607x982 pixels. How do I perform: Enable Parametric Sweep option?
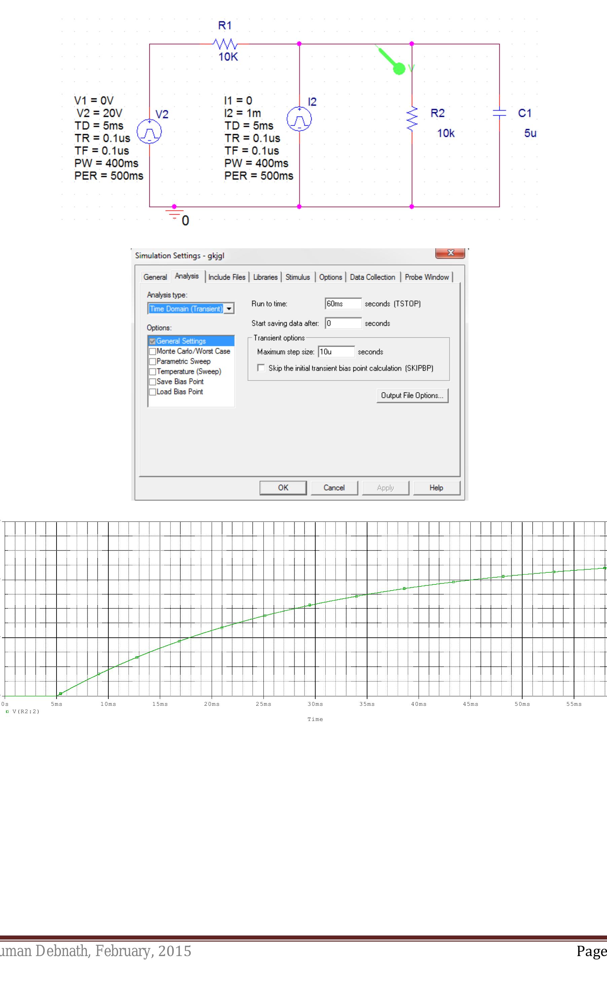152,361
